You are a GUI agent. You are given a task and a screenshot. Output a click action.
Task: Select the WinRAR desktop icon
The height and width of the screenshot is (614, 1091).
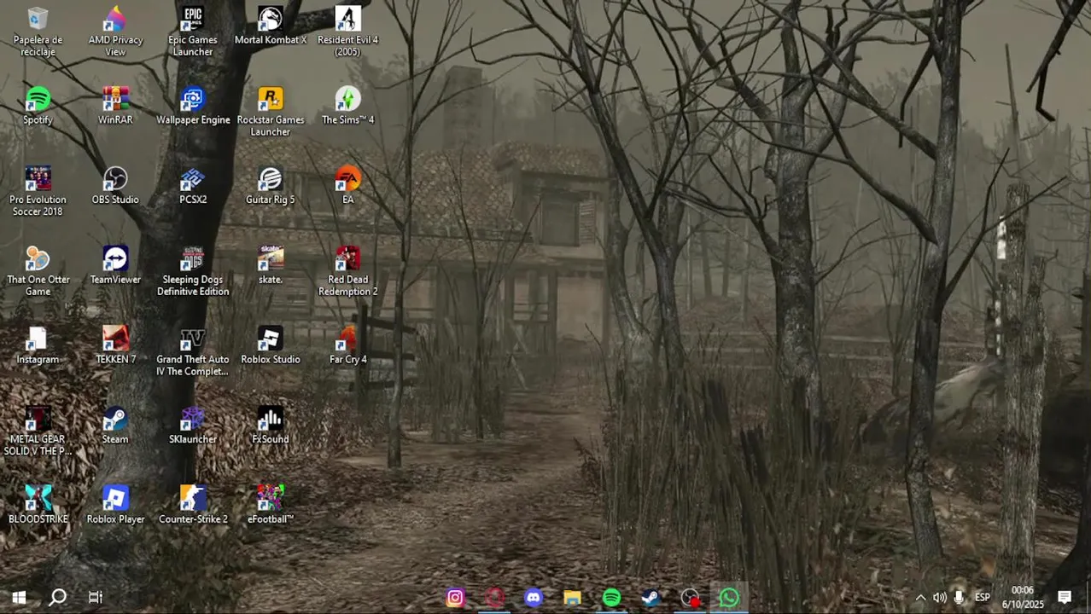click(115, 105)
